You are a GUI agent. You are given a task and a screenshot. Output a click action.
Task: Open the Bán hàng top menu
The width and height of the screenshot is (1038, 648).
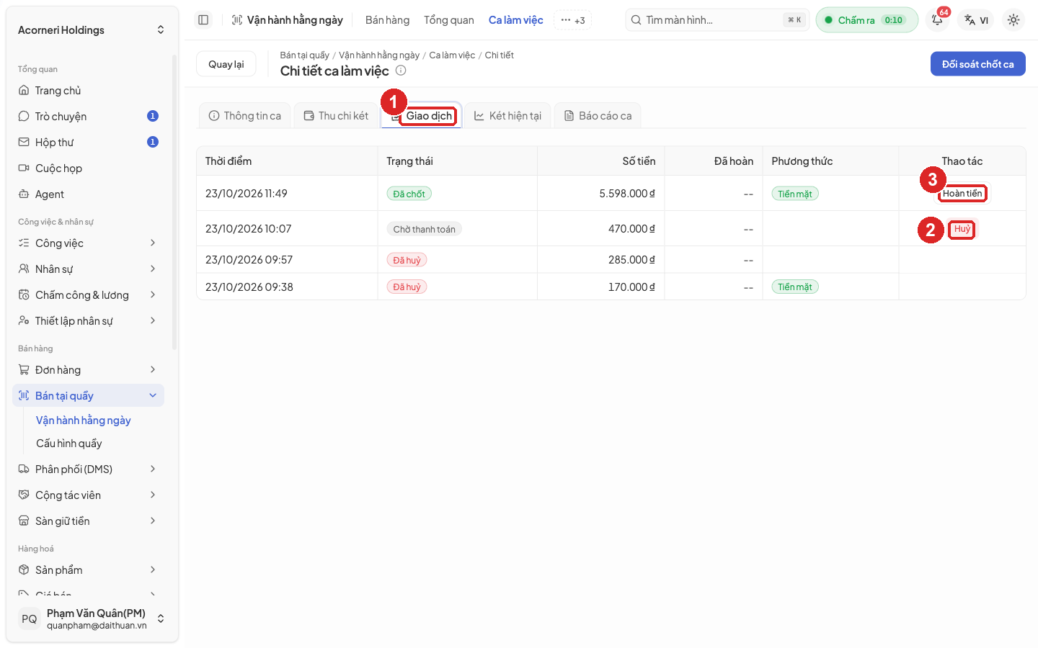pos(387,20)
